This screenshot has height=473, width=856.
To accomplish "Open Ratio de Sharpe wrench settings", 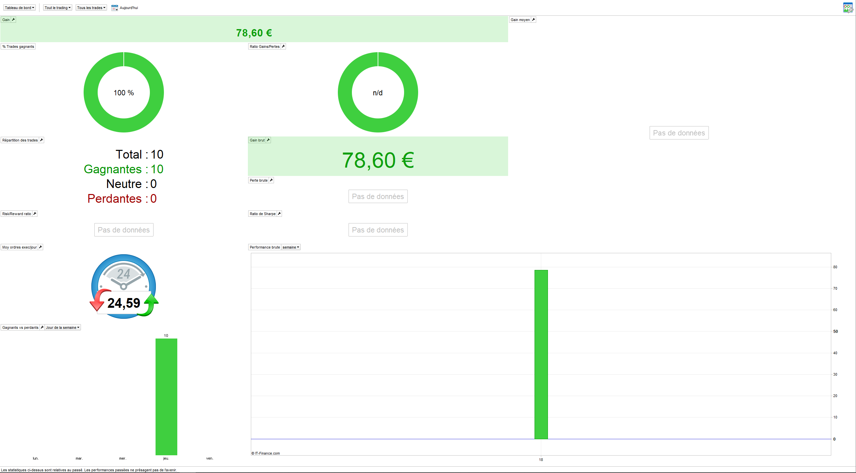I will click(x=279, y=214).
